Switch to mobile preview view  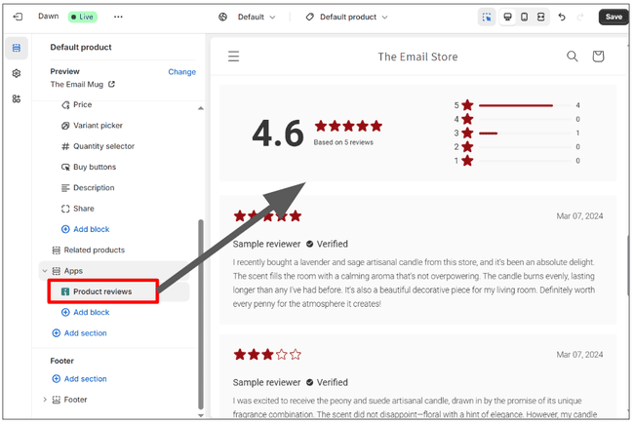(x=525, y=17)
